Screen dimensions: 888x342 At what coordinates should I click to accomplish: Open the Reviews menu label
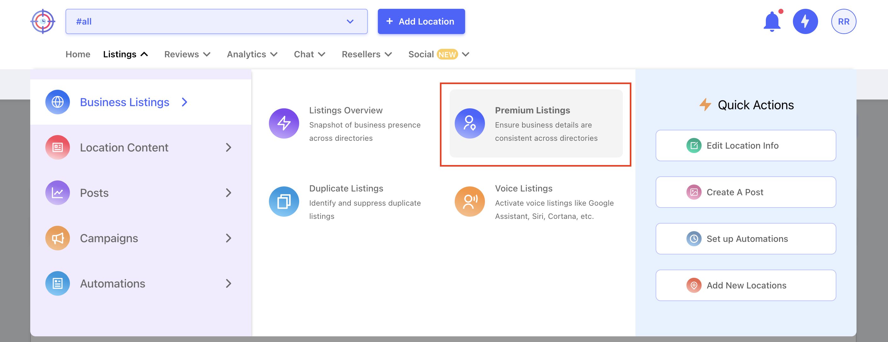point(181,54)
